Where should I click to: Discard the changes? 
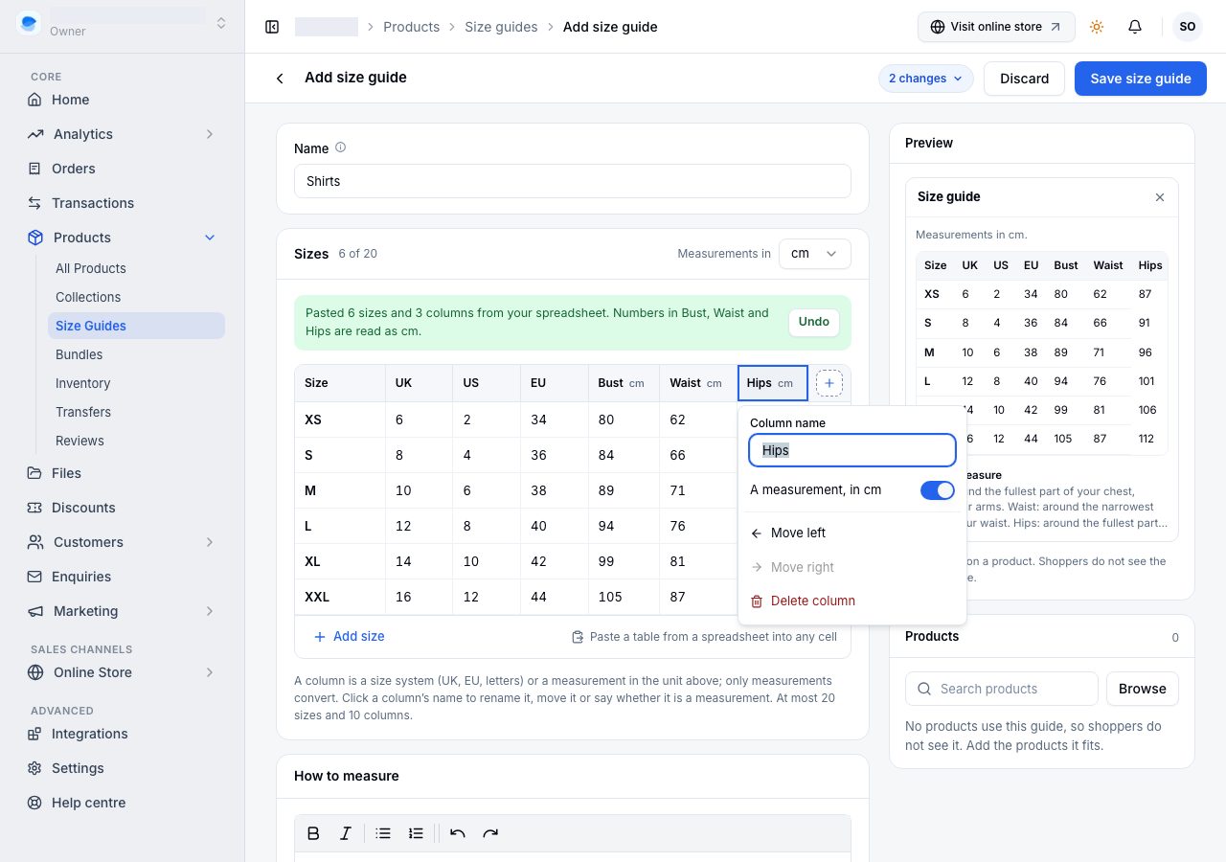coord(1025,79)
